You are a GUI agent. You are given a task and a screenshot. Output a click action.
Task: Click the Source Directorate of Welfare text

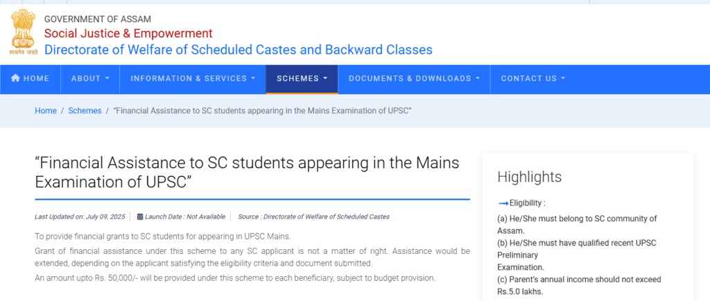click(x=313, y=217)
